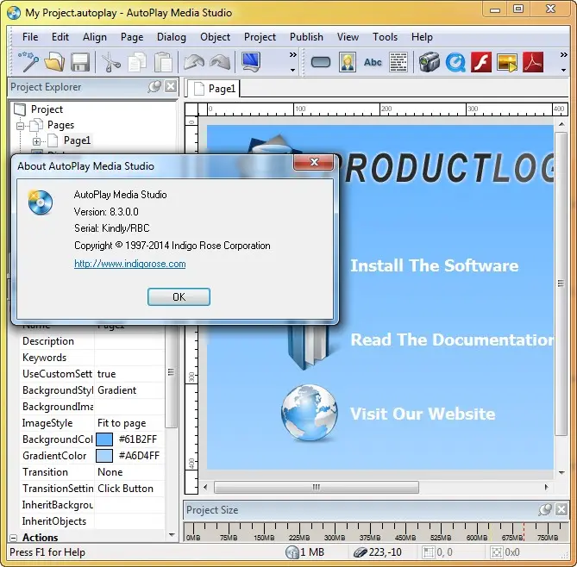
Task: Switch to the Page1 tab
Action: coord(214,89)
